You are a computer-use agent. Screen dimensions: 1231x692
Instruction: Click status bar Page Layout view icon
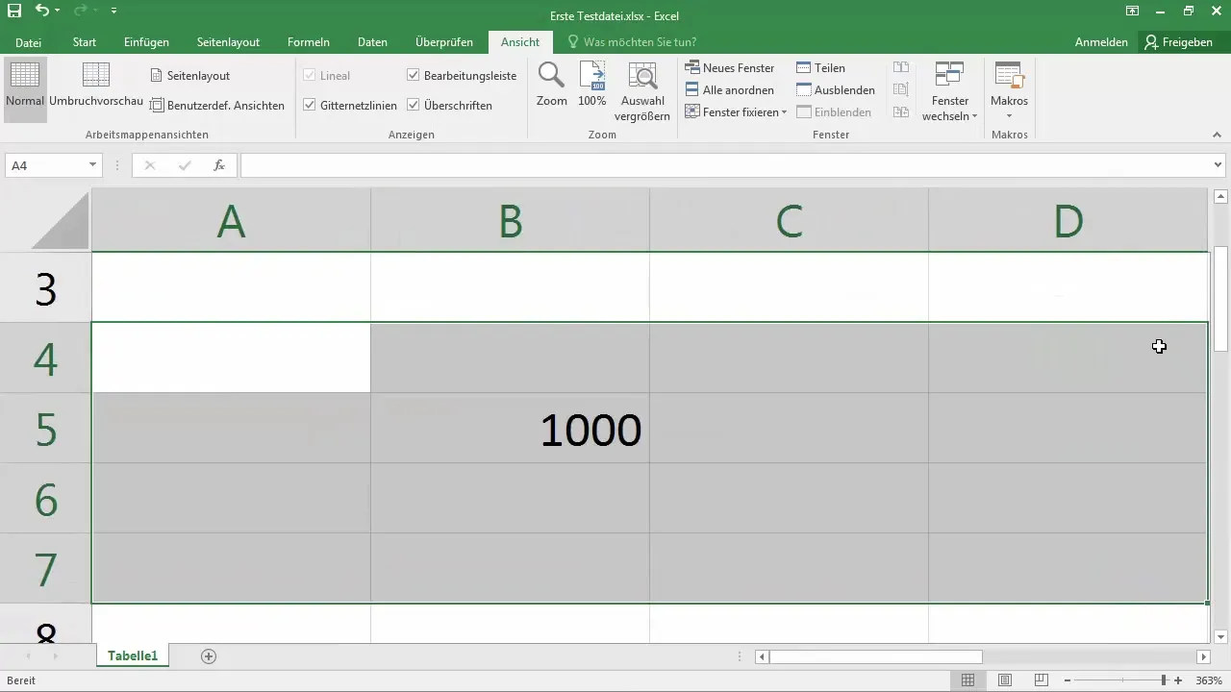coord(1004,680)
